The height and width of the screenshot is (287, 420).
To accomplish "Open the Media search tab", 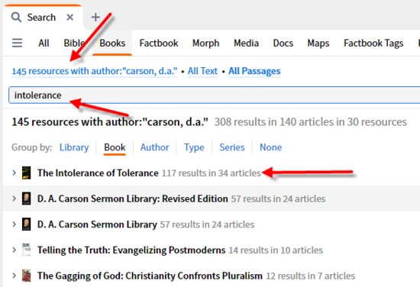I will click(x=246, y=43).
